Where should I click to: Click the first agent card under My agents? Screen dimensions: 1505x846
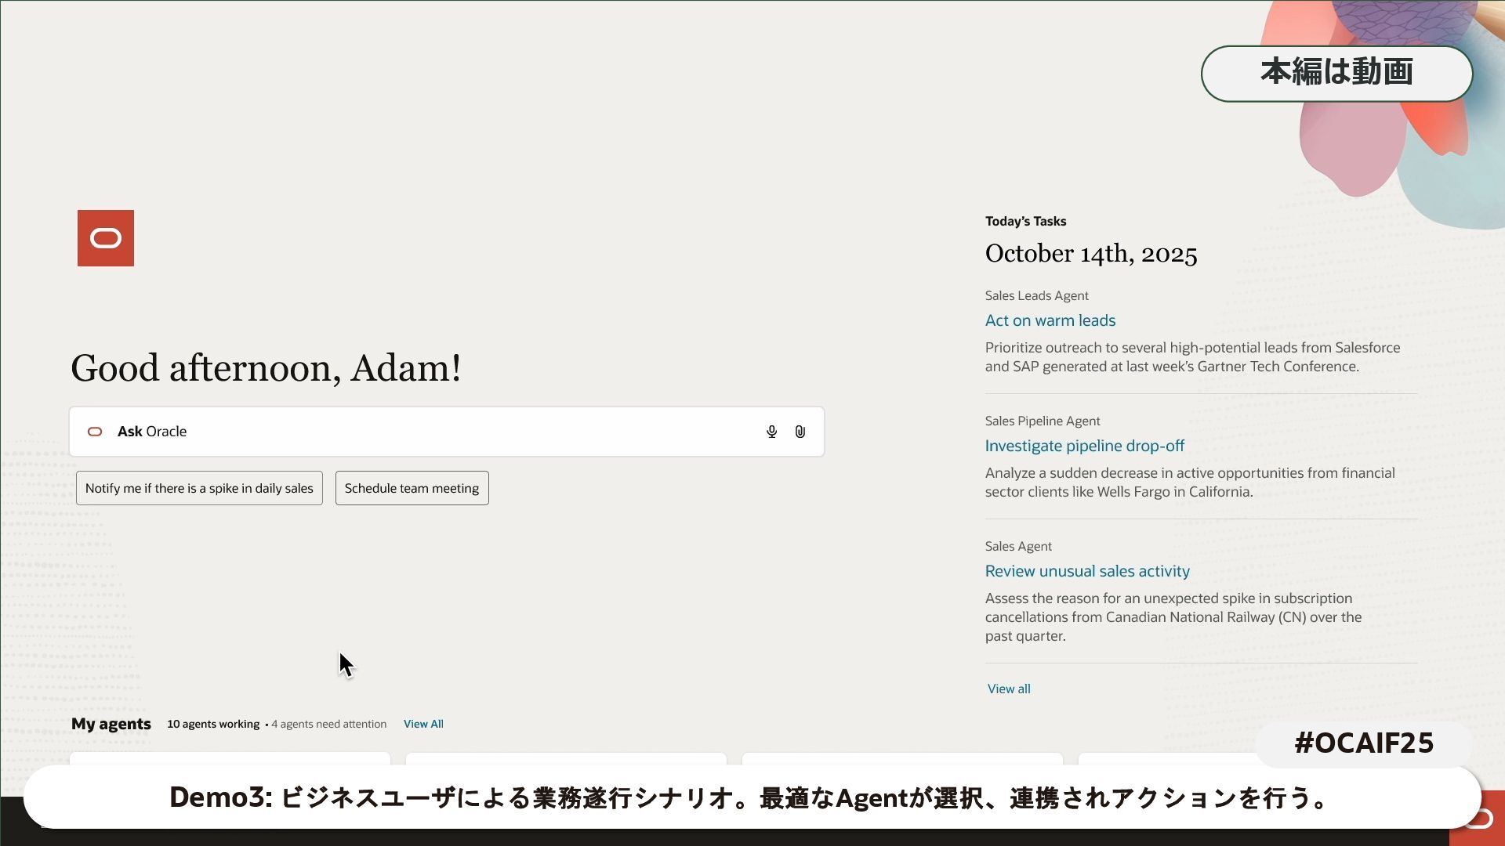tap(230, 758)
